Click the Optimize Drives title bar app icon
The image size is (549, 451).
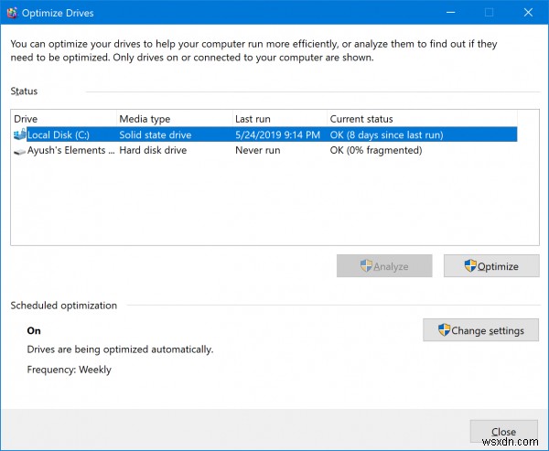click(x=12, y=13)
